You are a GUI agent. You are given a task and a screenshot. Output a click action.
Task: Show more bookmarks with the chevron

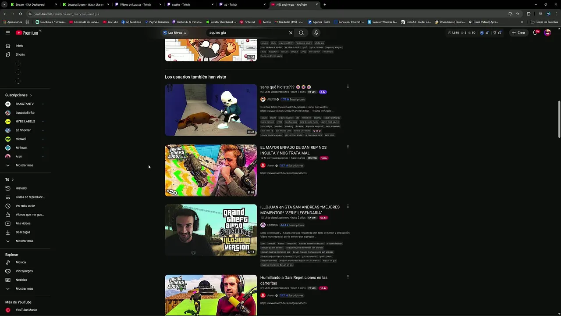[522, 22]
